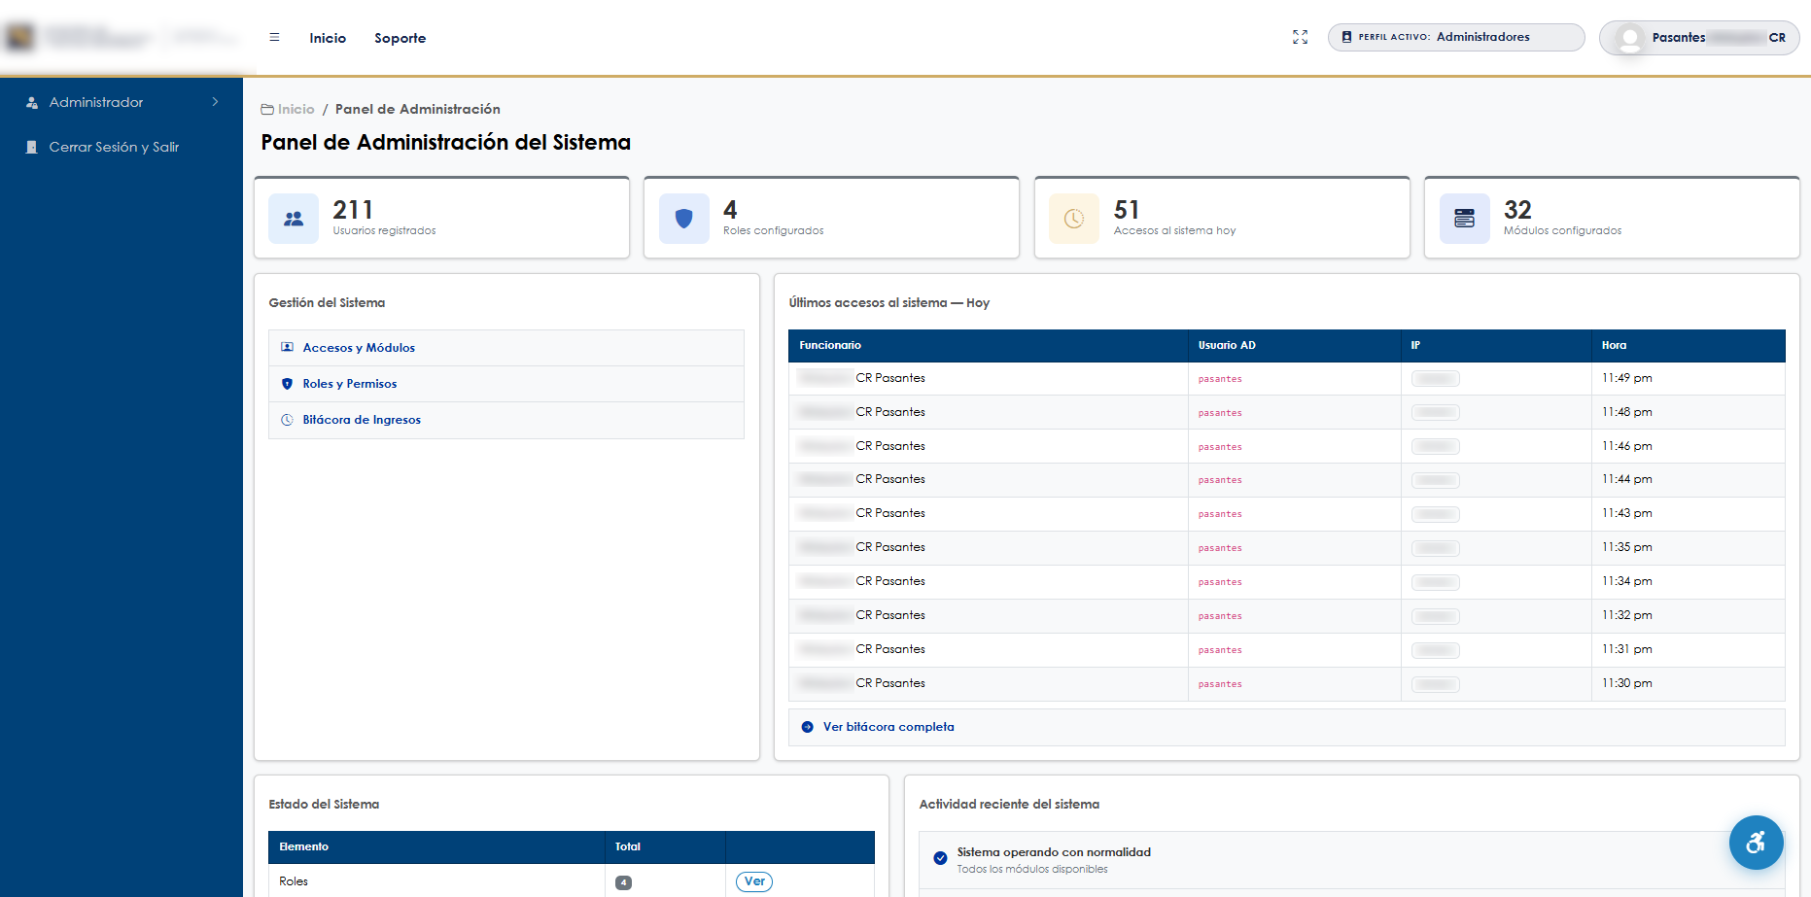Click the Ver button for Roles row
Image resolution: width=1811 pixels, height=897 pixels.
click(754, 881)
